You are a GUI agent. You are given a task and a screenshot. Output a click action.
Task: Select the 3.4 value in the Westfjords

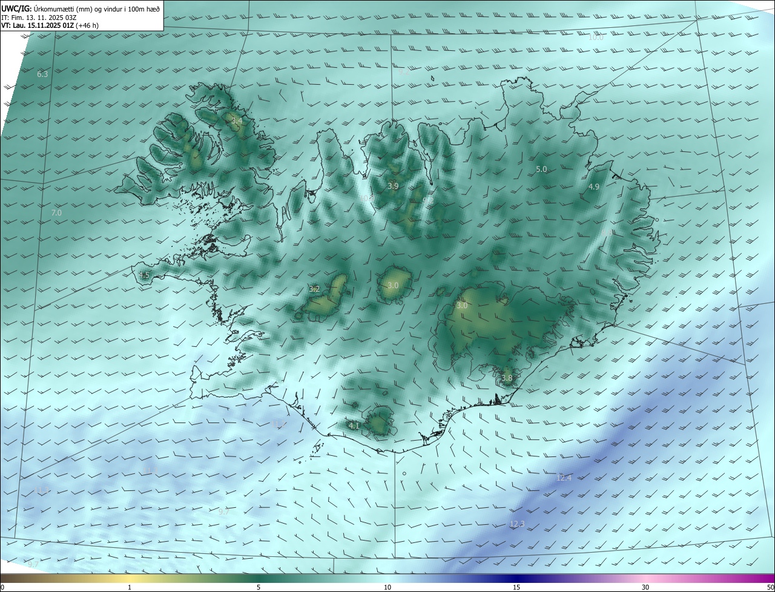(237, 121)
